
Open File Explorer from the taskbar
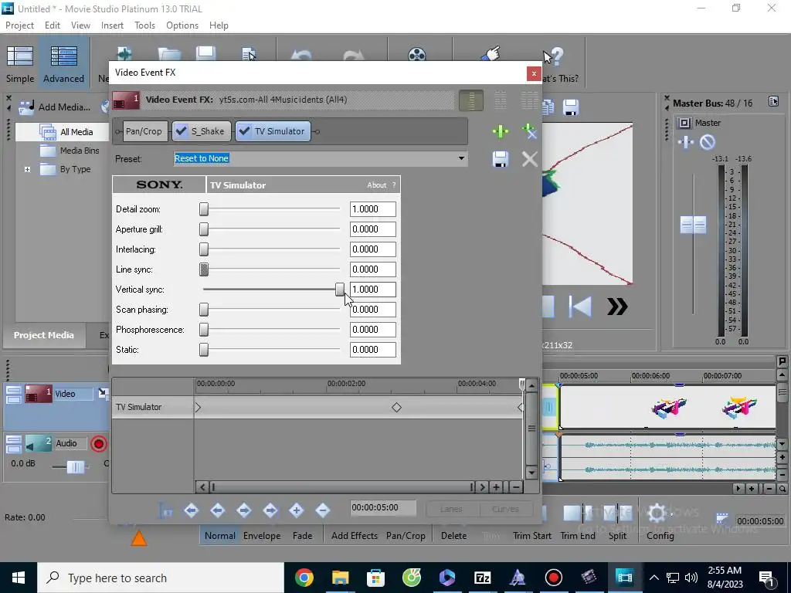[x=340, y=578]
